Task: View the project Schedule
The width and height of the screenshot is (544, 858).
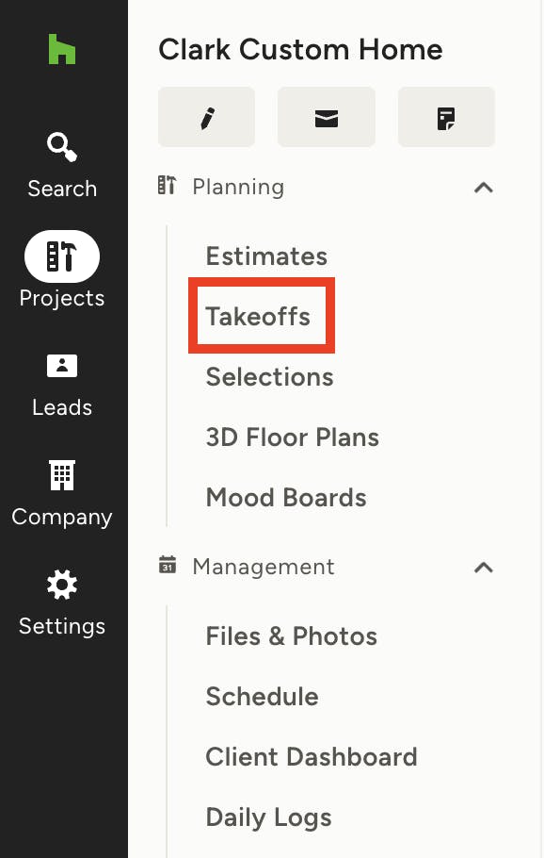Action: point(263,697)
